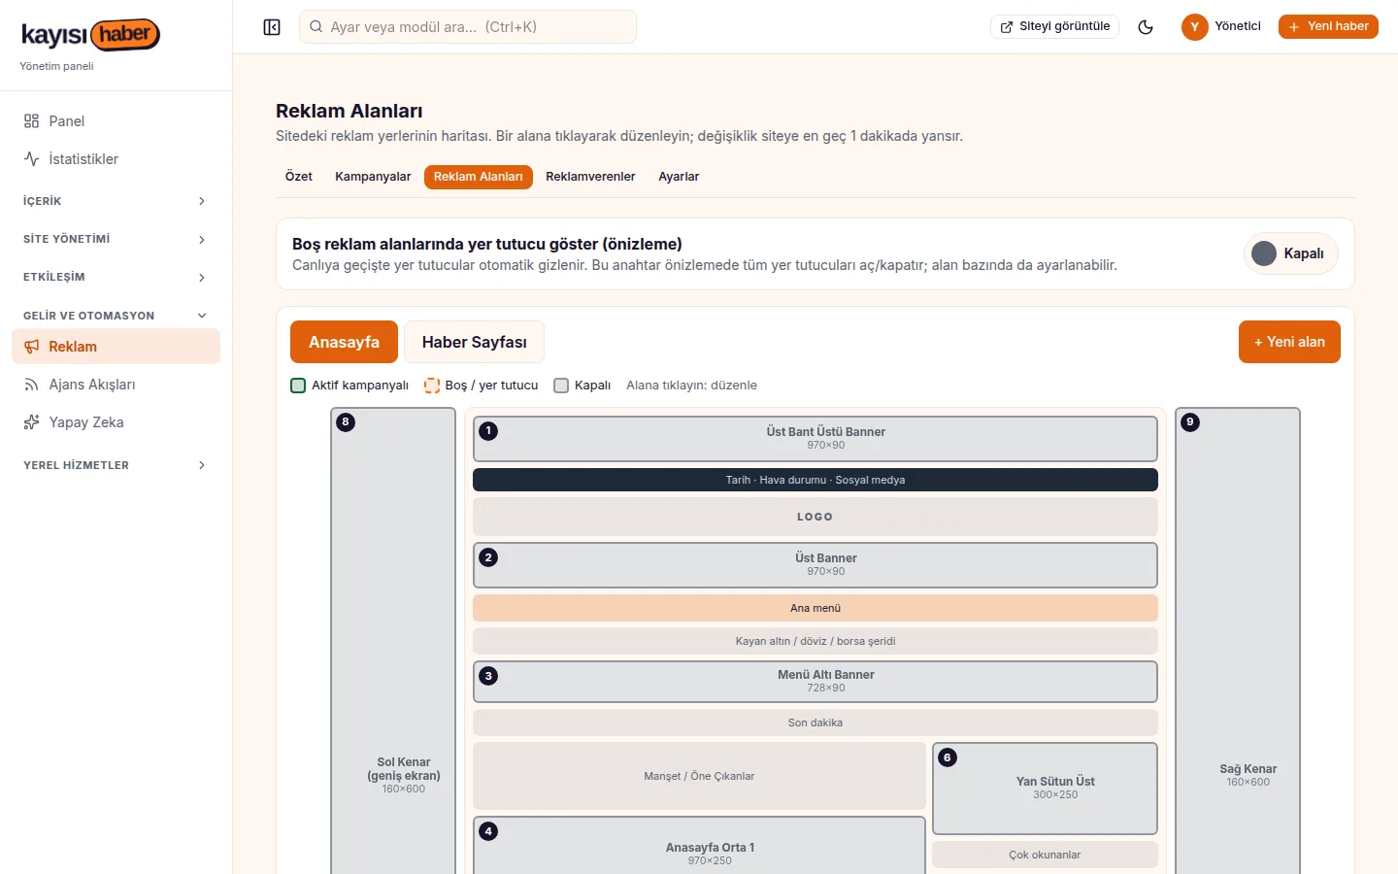The height and width of the screenshot is (874, 1398).
Task: Click the search magnifier icon
Action: (x=316, y=27)
